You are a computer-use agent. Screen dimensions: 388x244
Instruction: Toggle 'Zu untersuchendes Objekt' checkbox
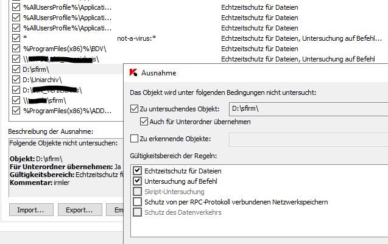click(x=135, y=110)
